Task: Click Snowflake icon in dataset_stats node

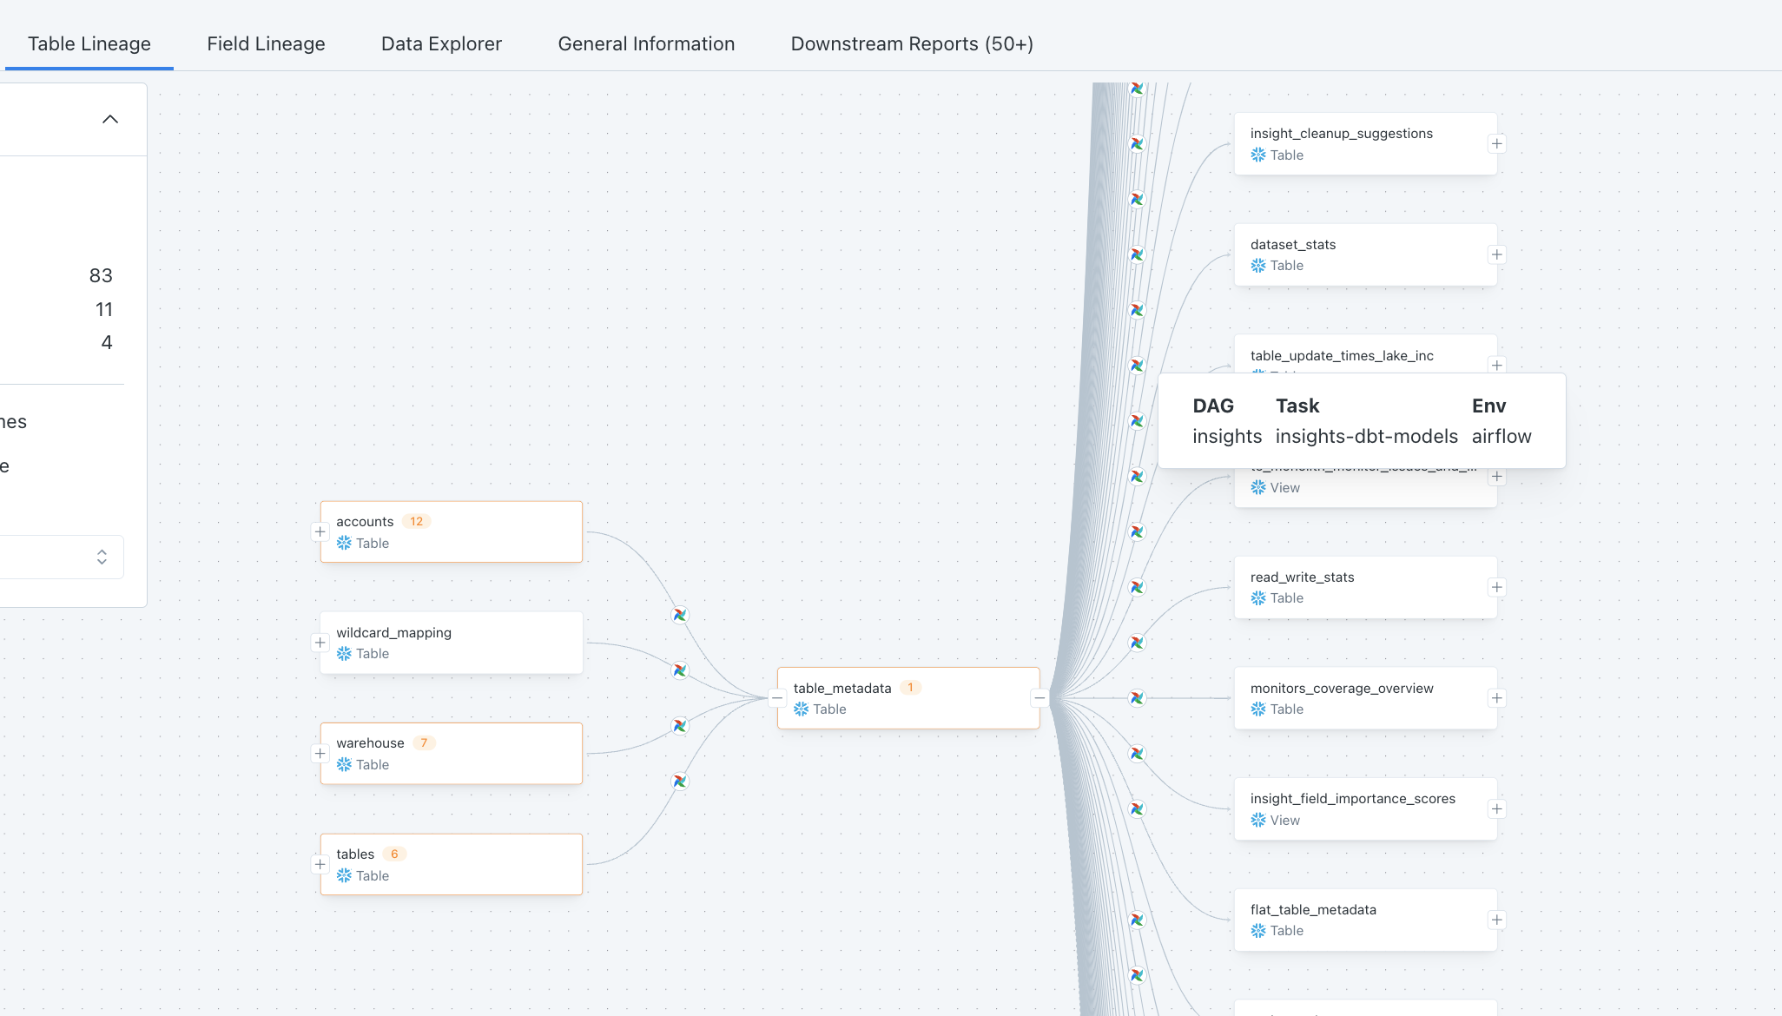Action: (1258, 266)
